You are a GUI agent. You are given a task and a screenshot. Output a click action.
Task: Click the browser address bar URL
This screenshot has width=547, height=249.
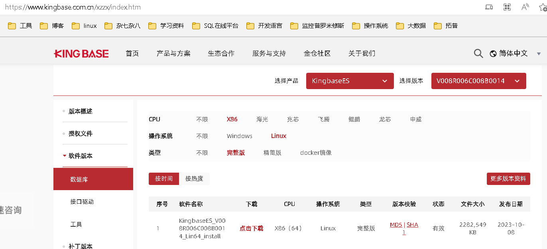click(x=73, y=7)
